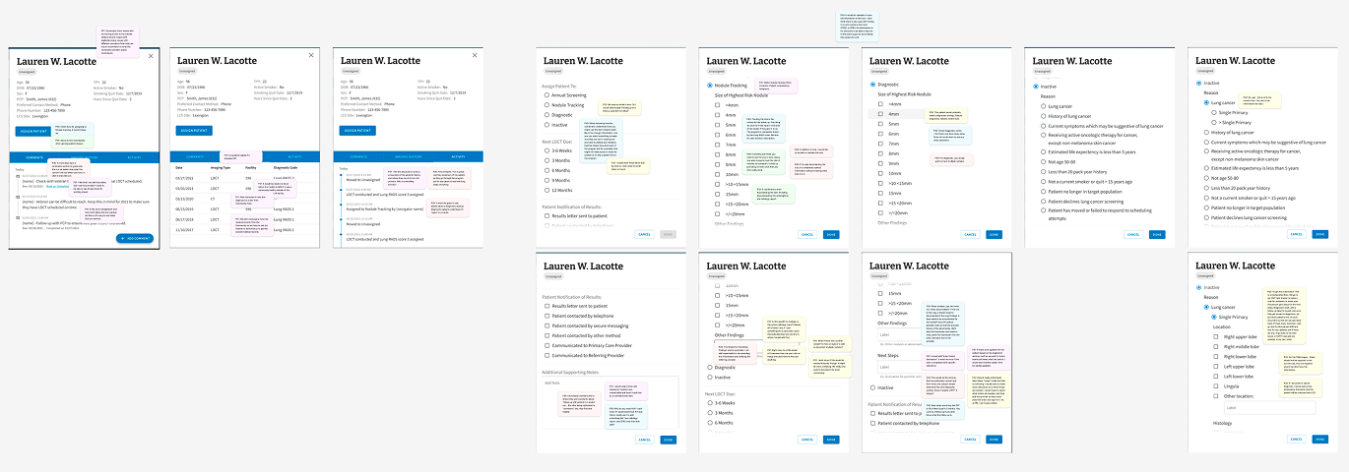Open Comments tab on the comments-list card
The width and height of the screenshot is (1349, 472).
click(x=34, y=156)
